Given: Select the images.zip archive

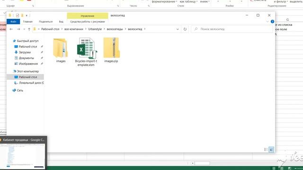Looking at the screenshot, I should (111, 51).
